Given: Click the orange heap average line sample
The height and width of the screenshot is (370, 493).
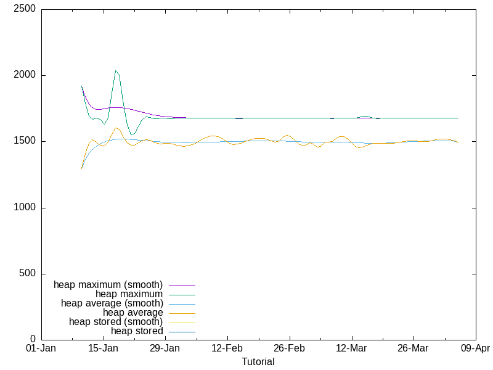Looking at the screenshot, I should tap(181, 313).
